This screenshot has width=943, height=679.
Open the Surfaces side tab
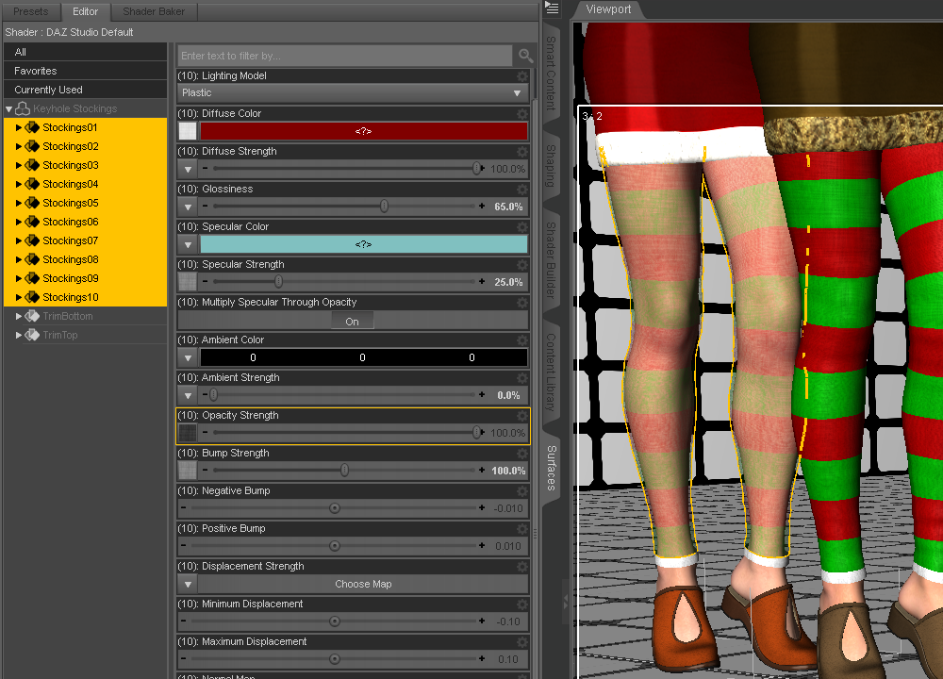click(x=551, y=468)
